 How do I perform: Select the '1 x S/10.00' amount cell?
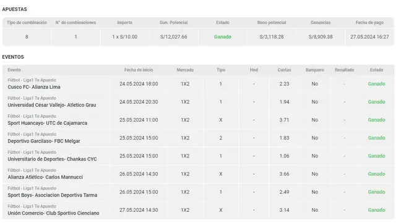click(124, 37)
